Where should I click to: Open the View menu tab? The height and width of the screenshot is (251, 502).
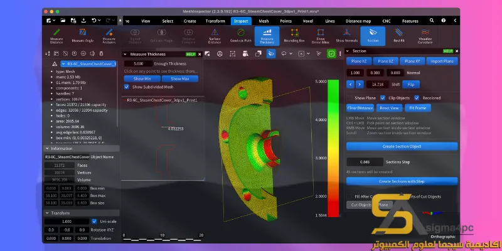coord(146,21)
